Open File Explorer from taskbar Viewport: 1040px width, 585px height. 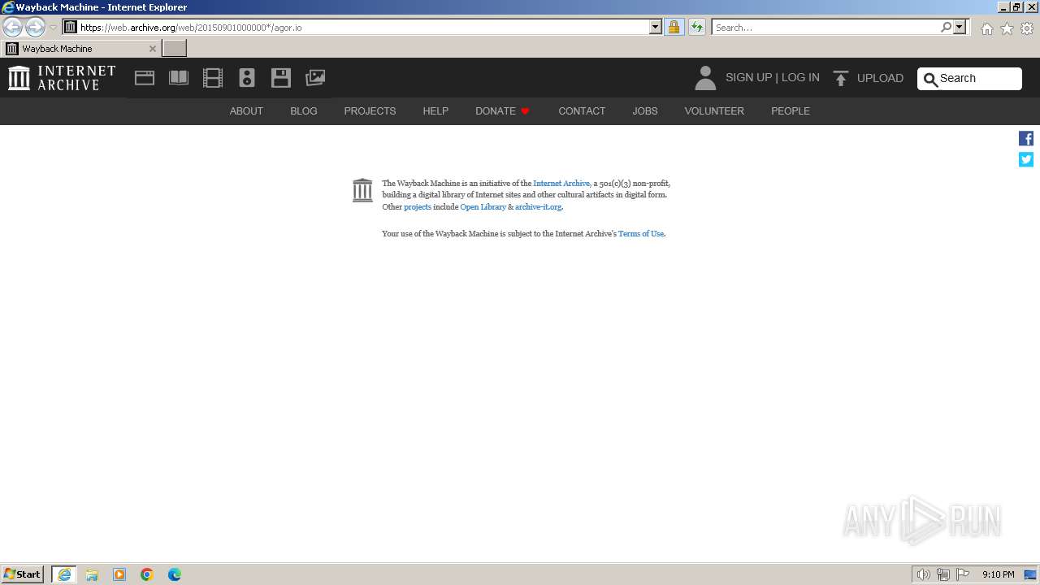pyautogui.click(x=92, y=574)
